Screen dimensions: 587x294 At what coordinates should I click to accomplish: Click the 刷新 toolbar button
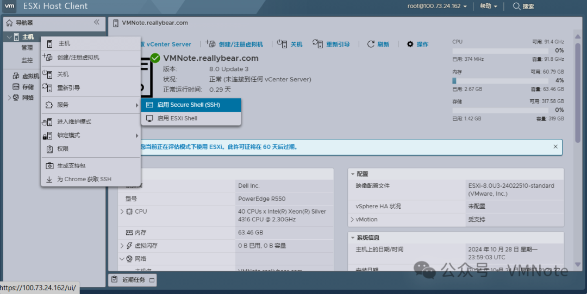tap(378, 44)
